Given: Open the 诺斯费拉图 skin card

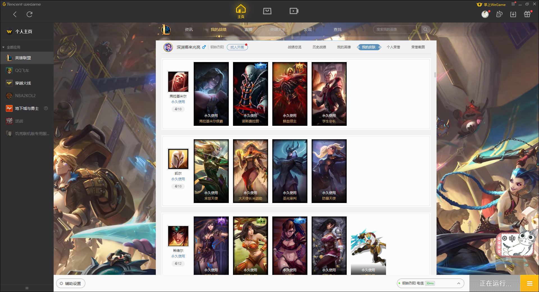Looking at the screenshot, I should (250, 94).
